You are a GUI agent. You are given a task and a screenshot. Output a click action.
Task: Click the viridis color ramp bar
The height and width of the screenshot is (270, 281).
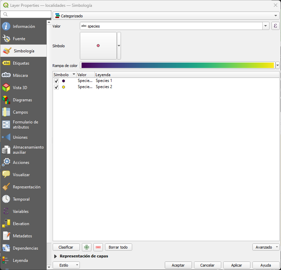click(x=178, y=65)
